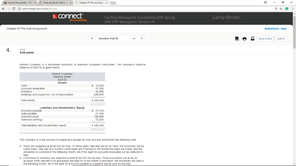Click the Submit button
This screenshot has height=166, width=296.
pyautogui.click(x=280, y=38)
